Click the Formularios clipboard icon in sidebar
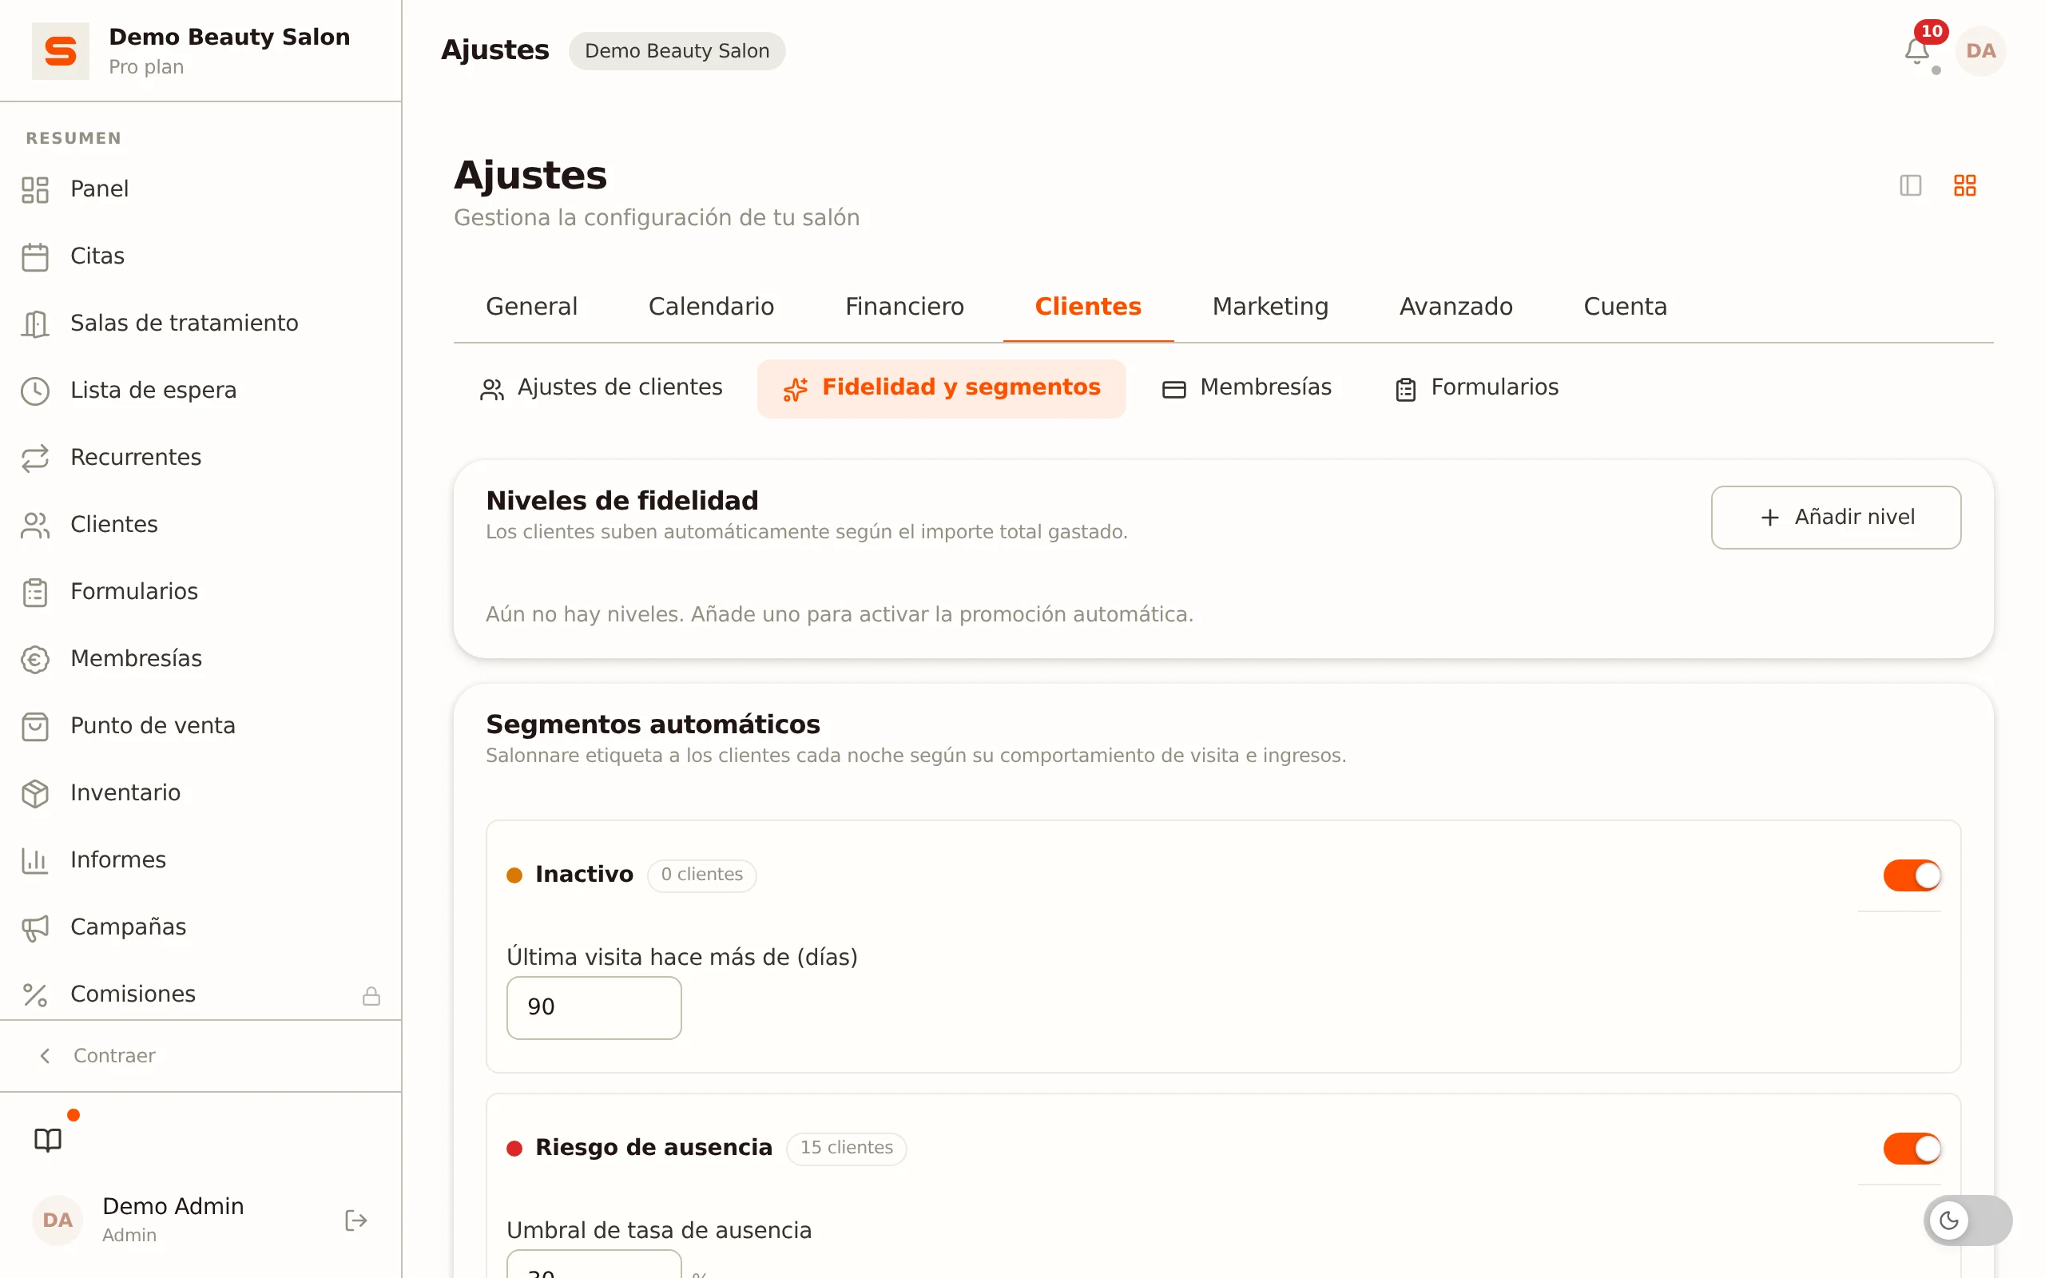Viewport: 2045px width, 1278px height. tap(34, 592)
